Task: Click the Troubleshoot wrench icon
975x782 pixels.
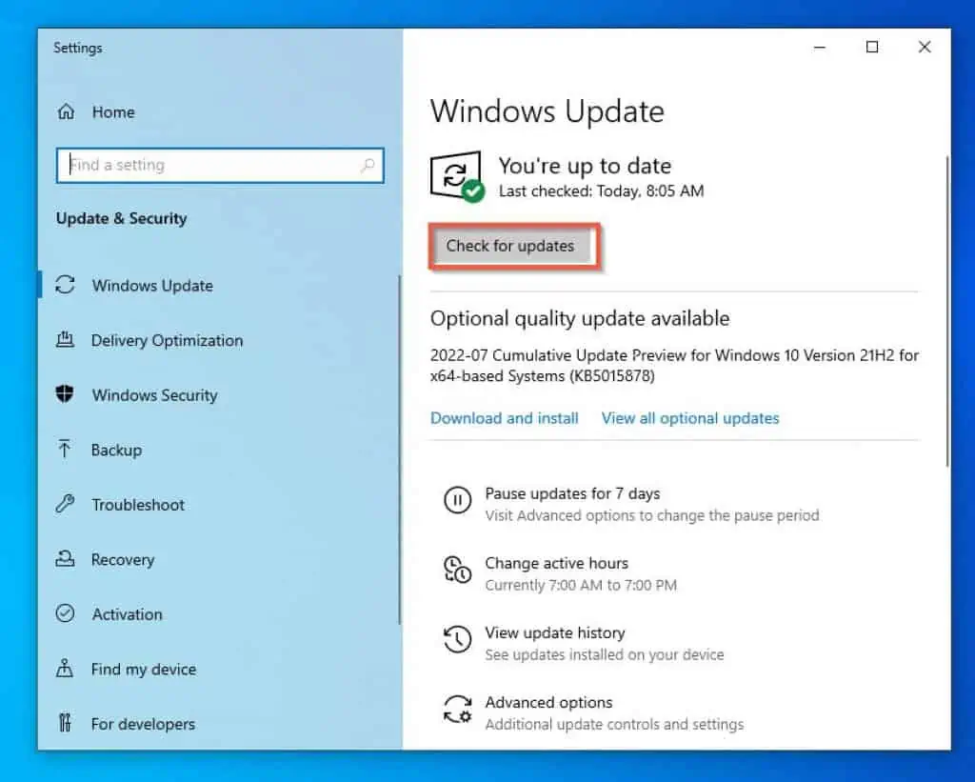Action: tap(65, 504)
